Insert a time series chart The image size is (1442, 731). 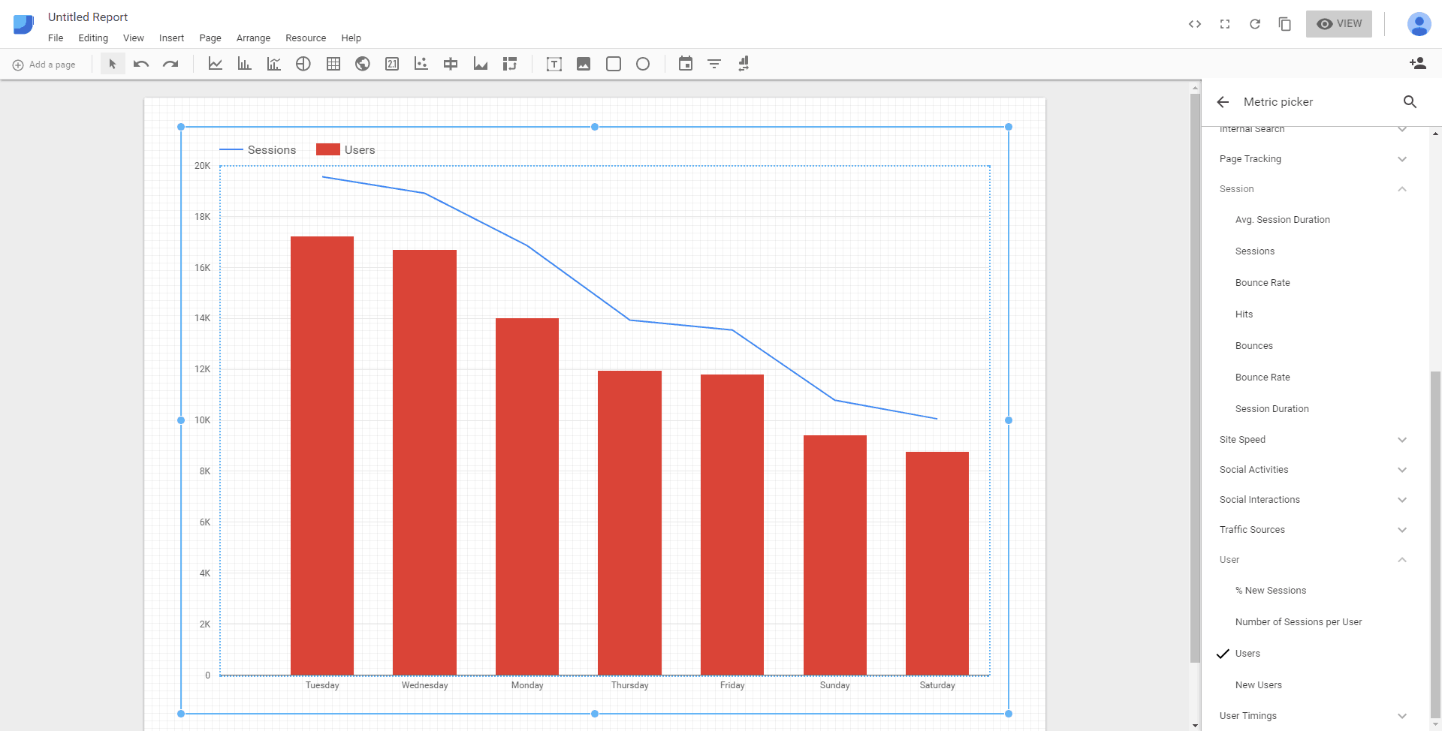point(216,65)
